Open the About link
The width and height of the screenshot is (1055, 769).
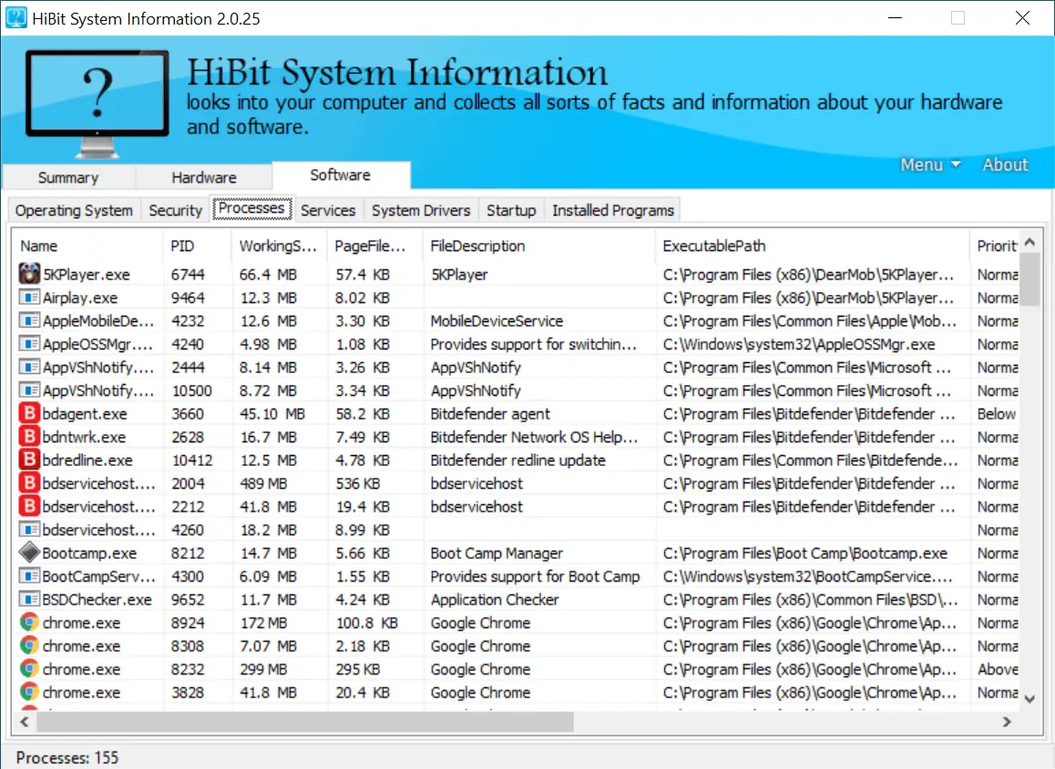pyautogui.click(x=1005, y=165)
